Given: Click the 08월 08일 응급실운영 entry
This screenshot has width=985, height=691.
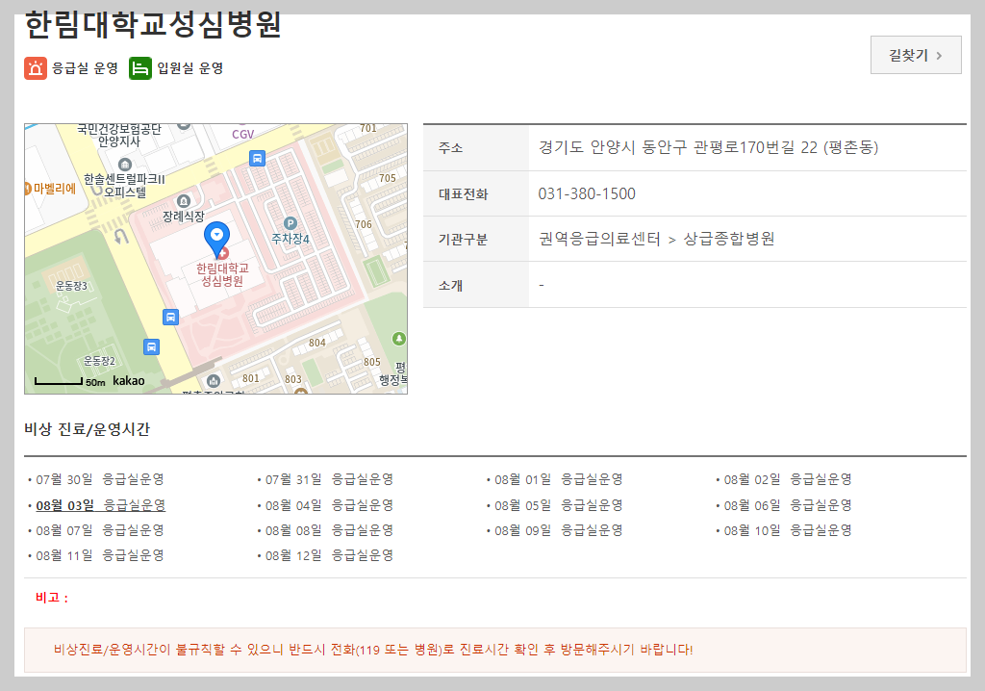Looking at the screenshot, I should click(329, 530).
